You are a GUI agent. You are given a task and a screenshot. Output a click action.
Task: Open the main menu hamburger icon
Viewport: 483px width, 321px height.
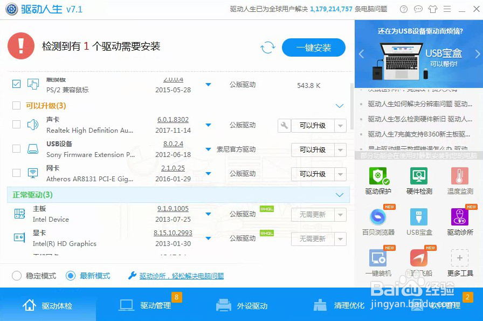[x=447, y=9]
